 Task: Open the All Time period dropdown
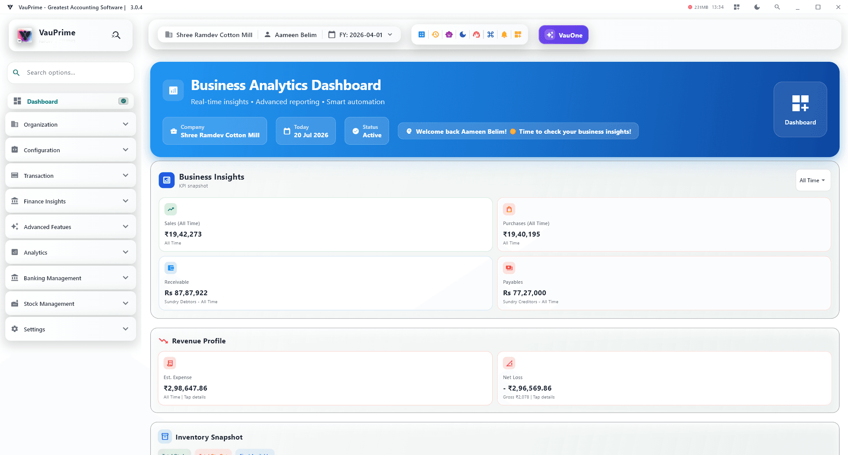pos(813,180)
